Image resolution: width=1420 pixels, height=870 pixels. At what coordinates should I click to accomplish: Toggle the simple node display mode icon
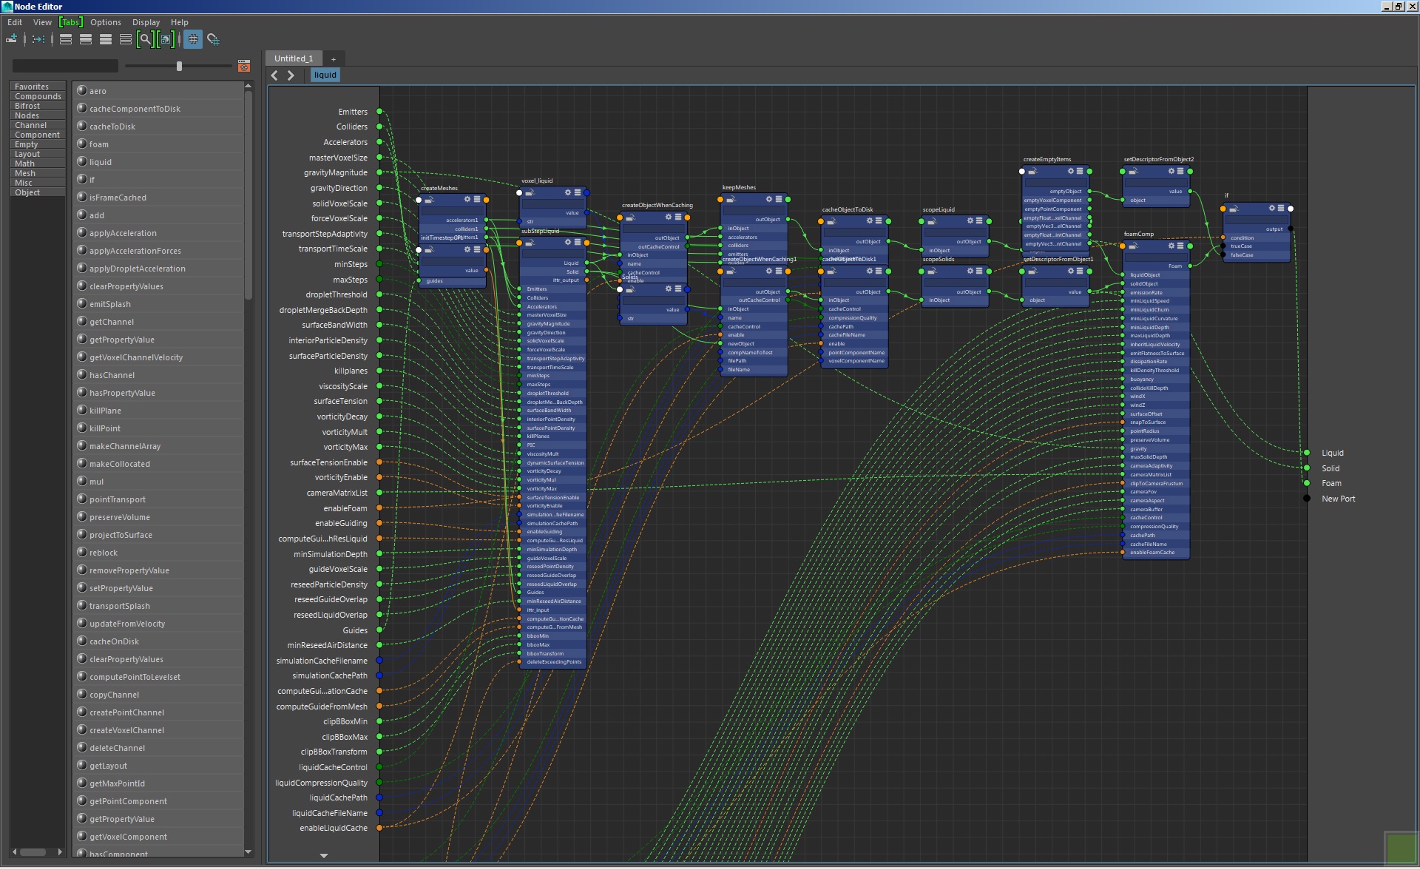point(66,38)
